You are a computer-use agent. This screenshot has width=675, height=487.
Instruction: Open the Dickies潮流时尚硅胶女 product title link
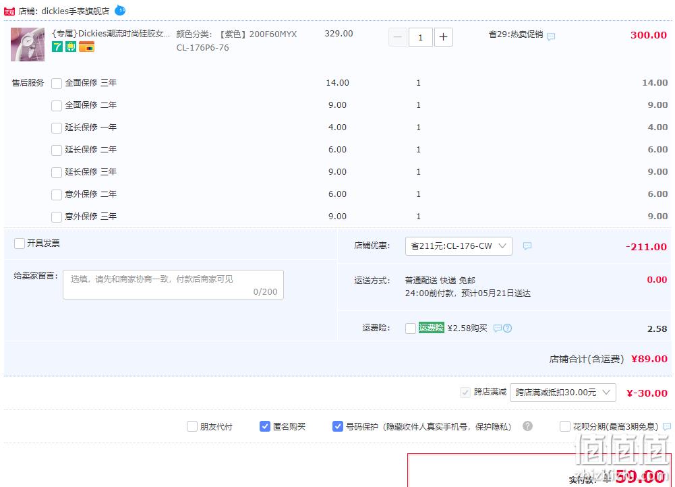[111, 34]
